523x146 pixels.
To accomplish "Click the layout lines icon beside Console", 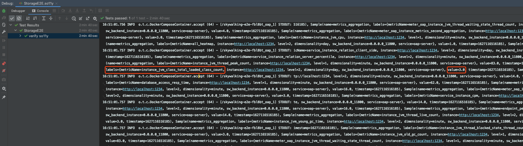I will coord(54,11).
